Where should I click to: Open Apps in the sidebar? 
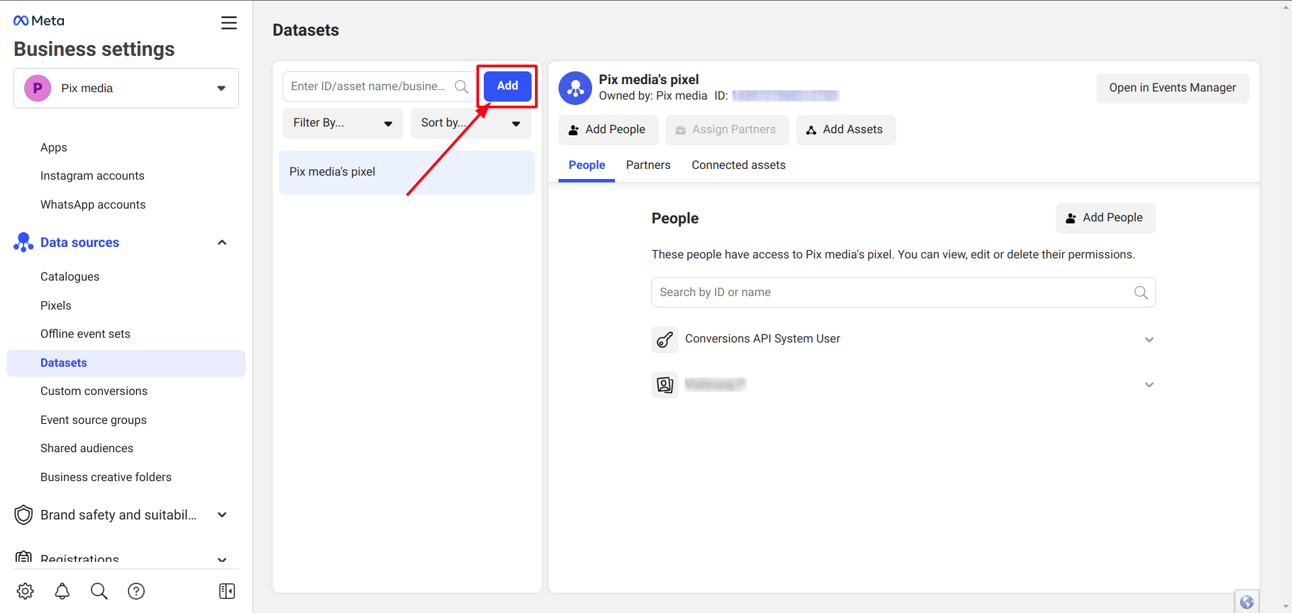(54, 147)
